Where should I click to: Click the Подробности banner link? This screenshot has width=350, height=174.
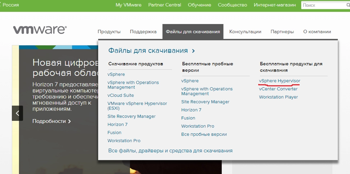point(51,121)
